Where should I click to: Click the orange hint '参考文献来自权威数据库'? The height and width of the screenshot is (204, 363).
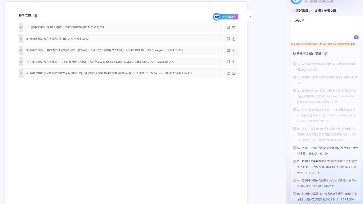click(322, 44)
